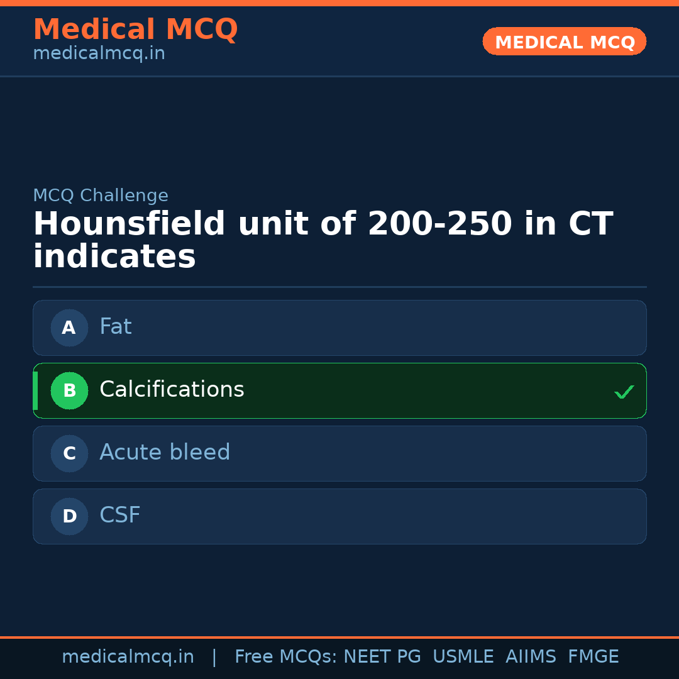This screenshot has height=679, width=679.
Task: Select option D letter circle
Action: 69,516
